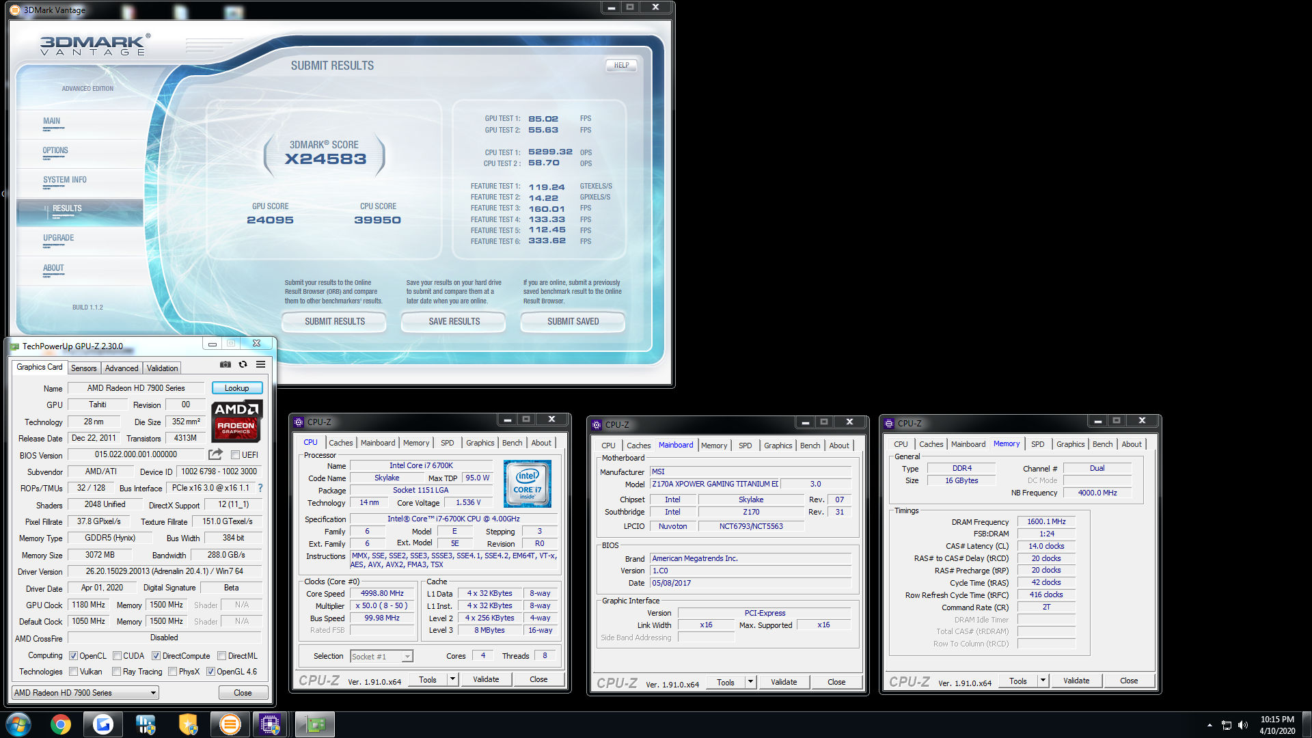This screenshot has height=738, width=1312.
Task: Open Caches tab in CPU tab window
Action: tap(340, 443)
